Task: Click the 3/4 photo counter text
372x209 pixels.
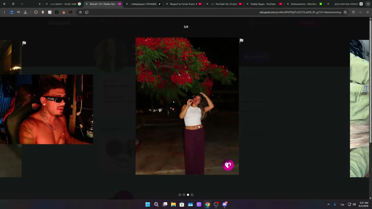Action: coord(186,27)
